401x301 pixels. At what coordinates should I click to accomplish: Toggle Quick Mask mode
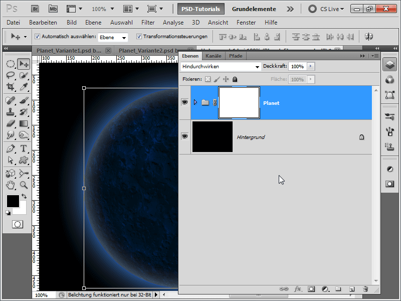point(18,224)
